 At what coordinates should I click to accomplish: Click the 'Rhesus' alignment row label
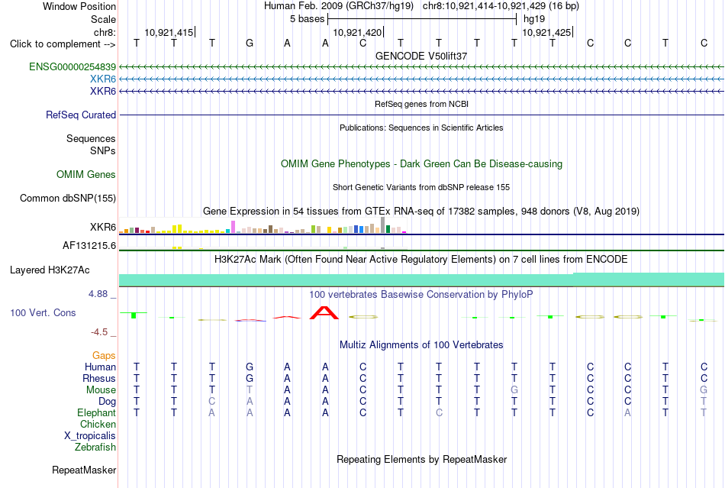click(x=99, y=378)
